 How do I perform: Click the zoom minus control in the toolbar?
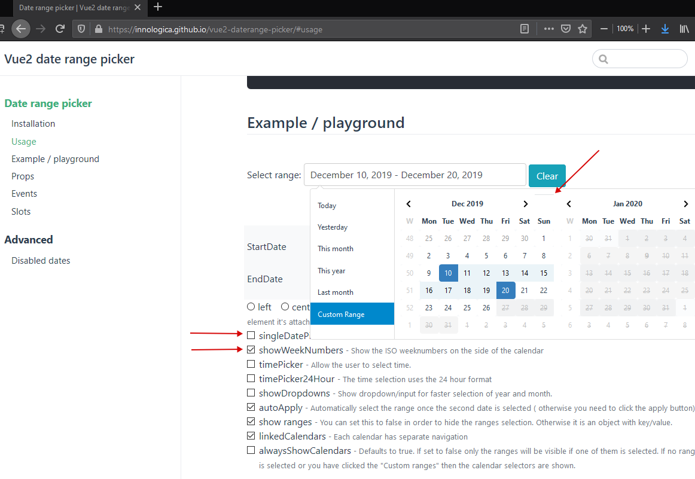(x=604, y=28)
